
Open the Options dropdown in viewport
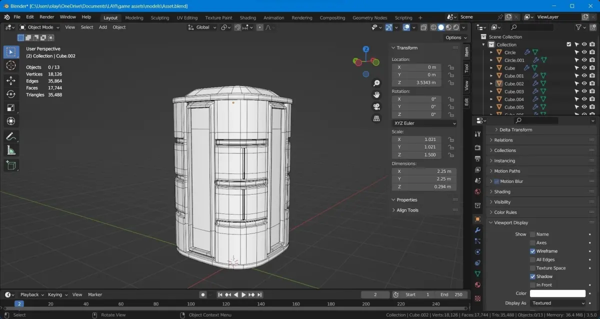point(455,37)
